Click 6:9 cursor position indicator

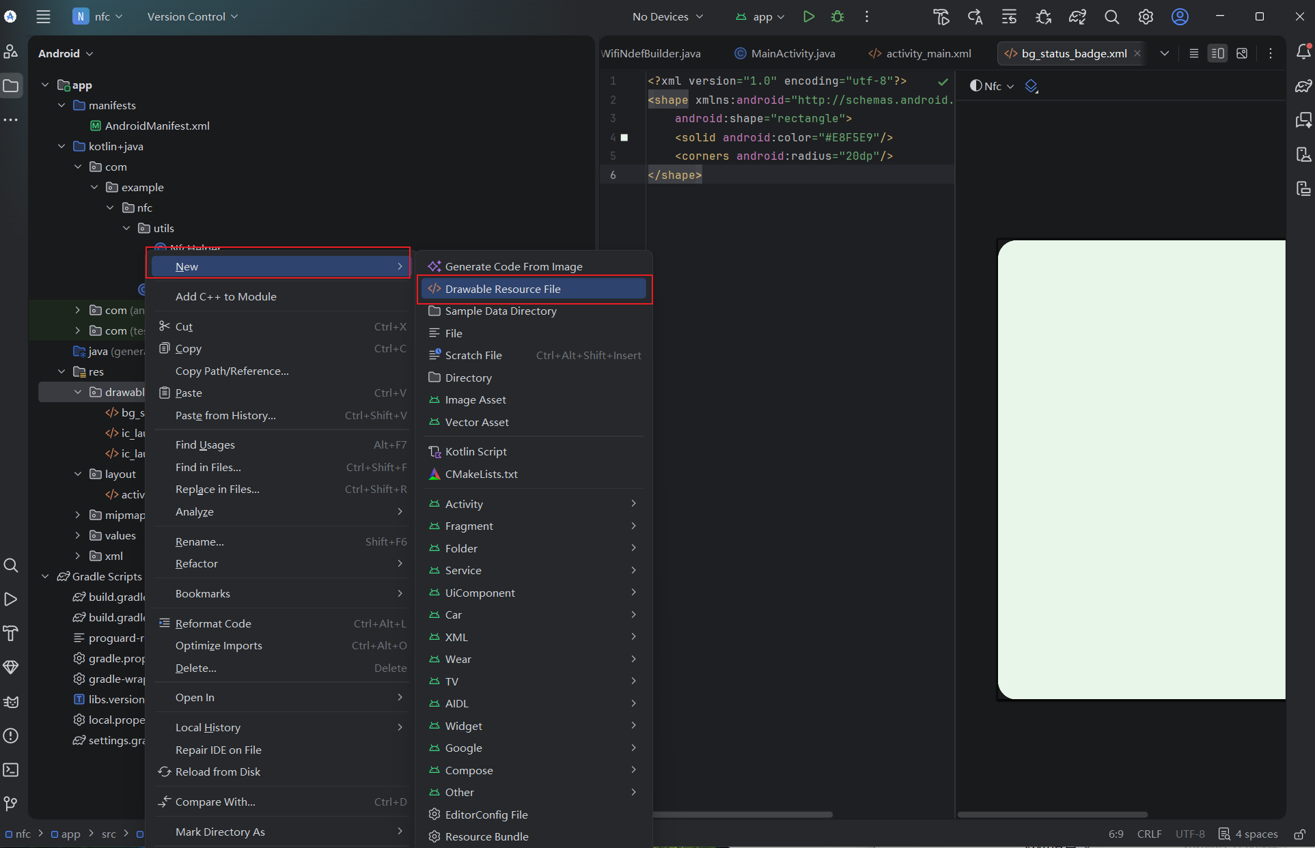point(1116,834)
